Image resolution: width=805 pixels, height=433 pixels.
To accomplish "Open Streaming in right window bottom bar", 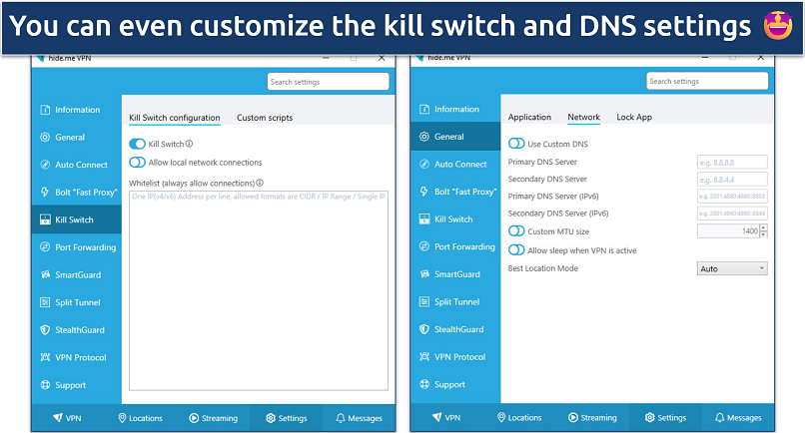I will (x=592, y=418).
